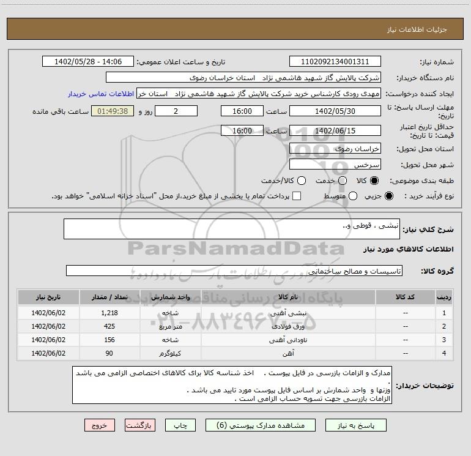
Task: Click the price validity date 1402/06/15 field
Action: (335, 130)
